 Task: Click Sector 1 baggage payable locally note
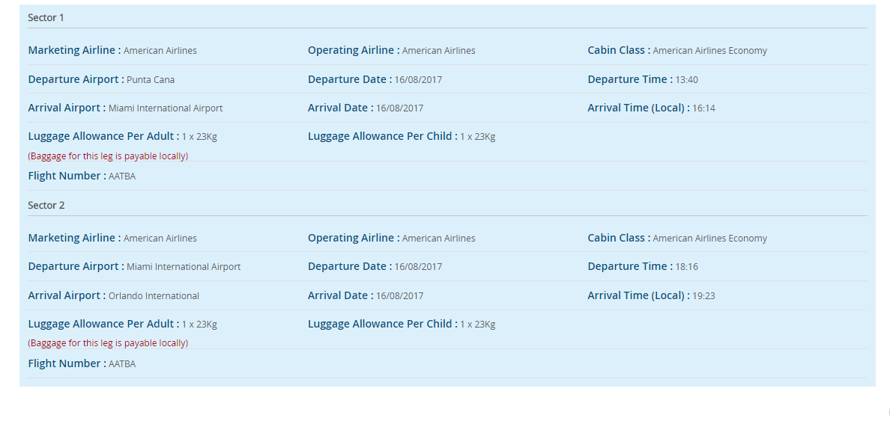(108, 156)
